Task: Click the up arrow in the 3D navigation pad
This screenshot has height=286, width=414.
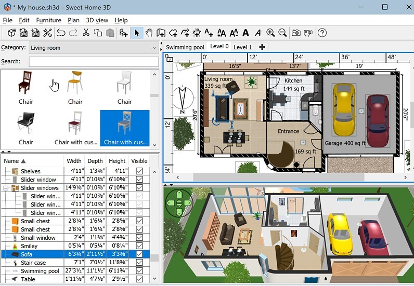Action: pos(179,195)
